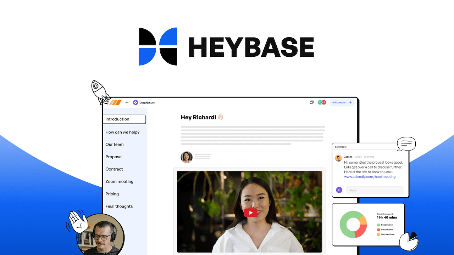Screen dimensions: 454x255
Task: Click the webcam thumbnail of the man with headphones
Action: click(101, 234)
